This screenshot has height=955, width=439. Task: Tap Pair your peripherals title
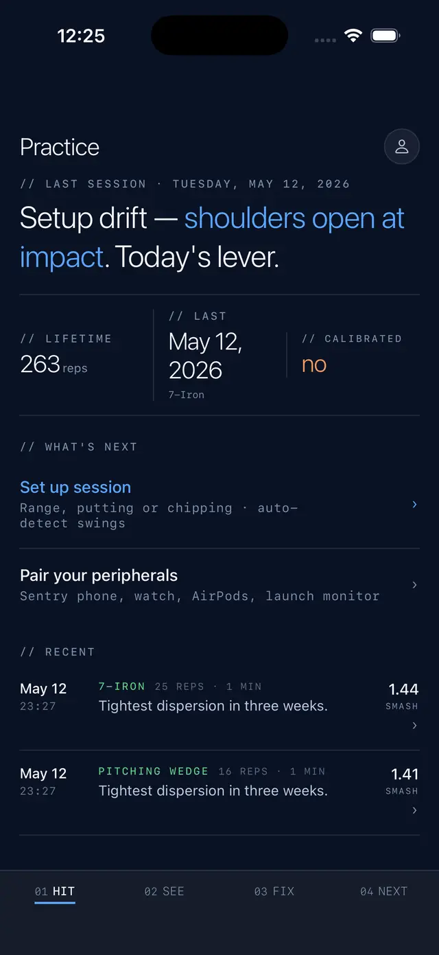click(x=99, y=575)
